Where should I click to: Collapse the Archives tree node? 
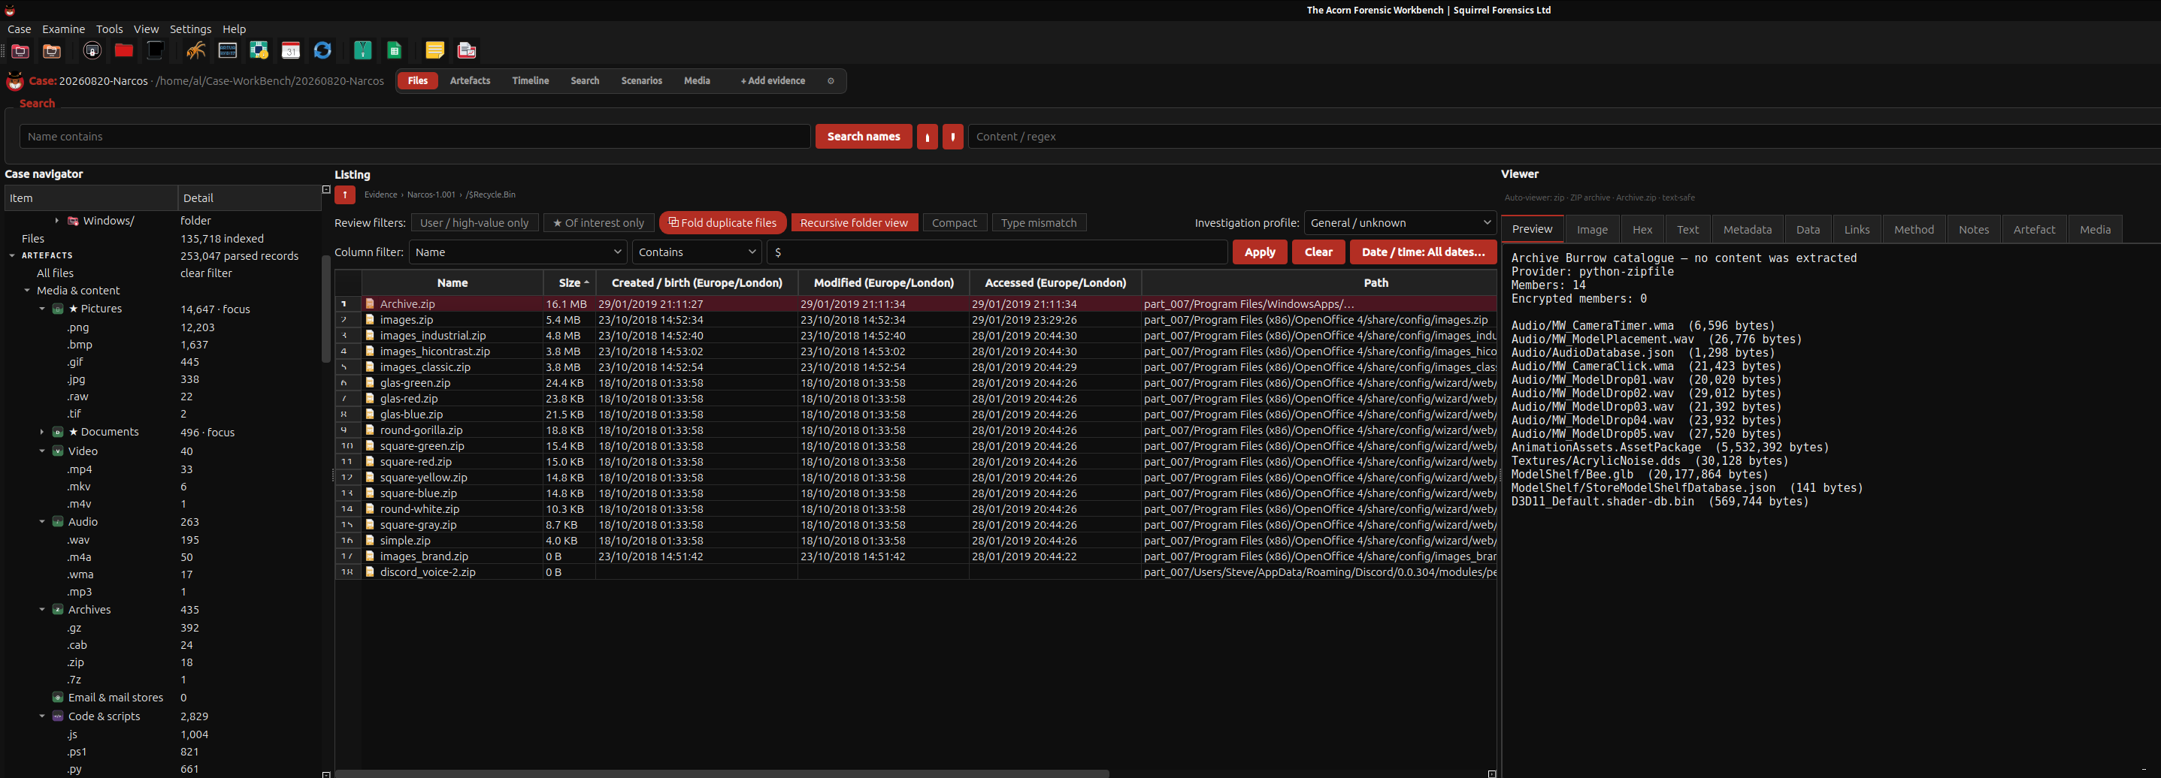(42, 610)
